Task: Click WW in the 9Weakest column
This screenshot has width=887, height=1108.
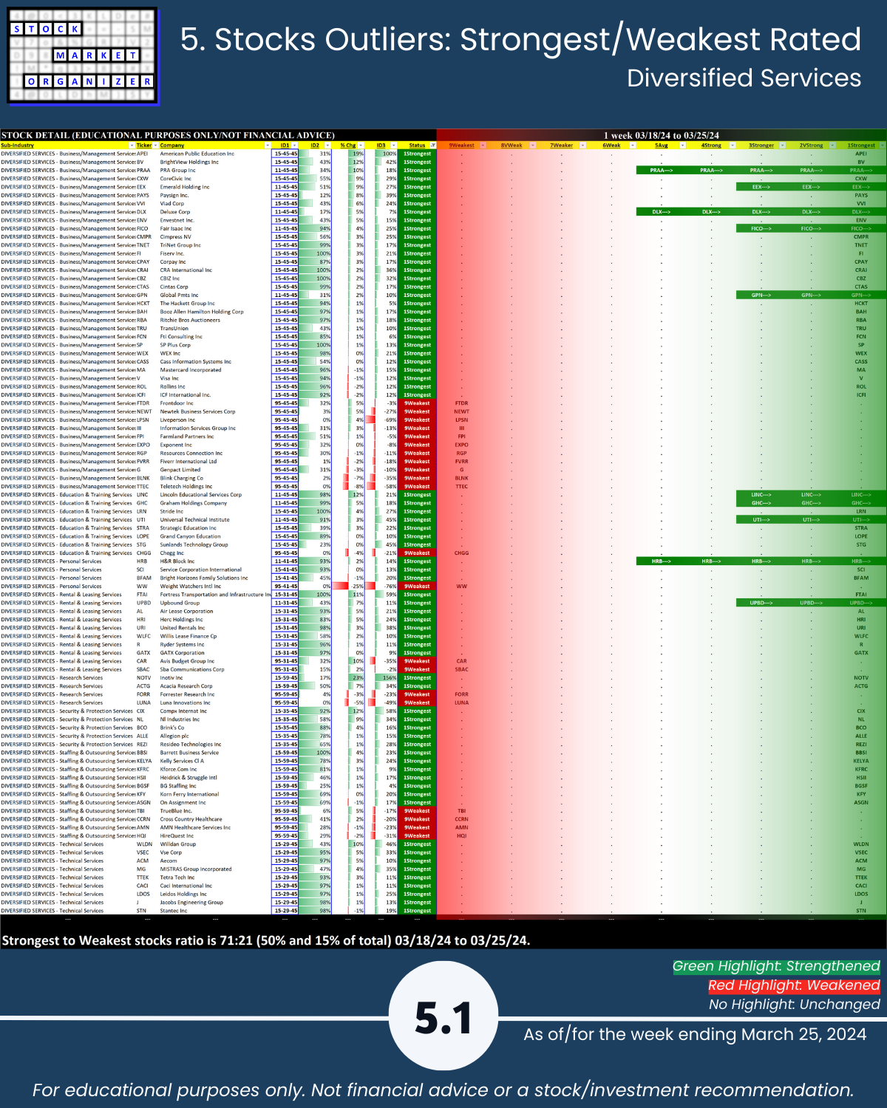Action: point(462,587)
